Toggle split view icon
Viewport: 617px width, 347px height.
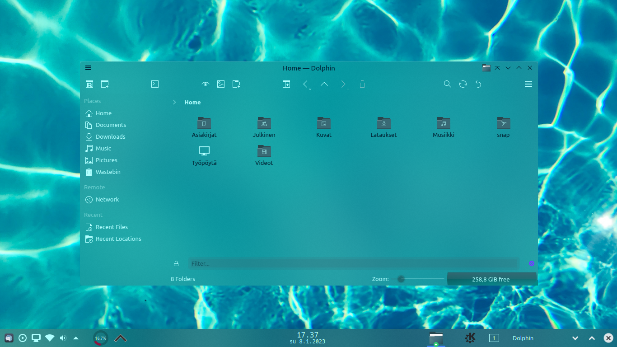pos(286,84)
